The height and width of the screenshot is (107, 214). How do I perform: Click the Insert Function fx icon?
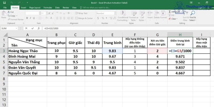coord(39,28)
